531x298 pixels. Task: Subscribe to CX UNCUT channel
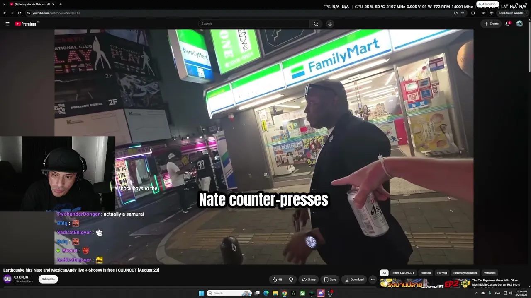click(x=48, y=279)
